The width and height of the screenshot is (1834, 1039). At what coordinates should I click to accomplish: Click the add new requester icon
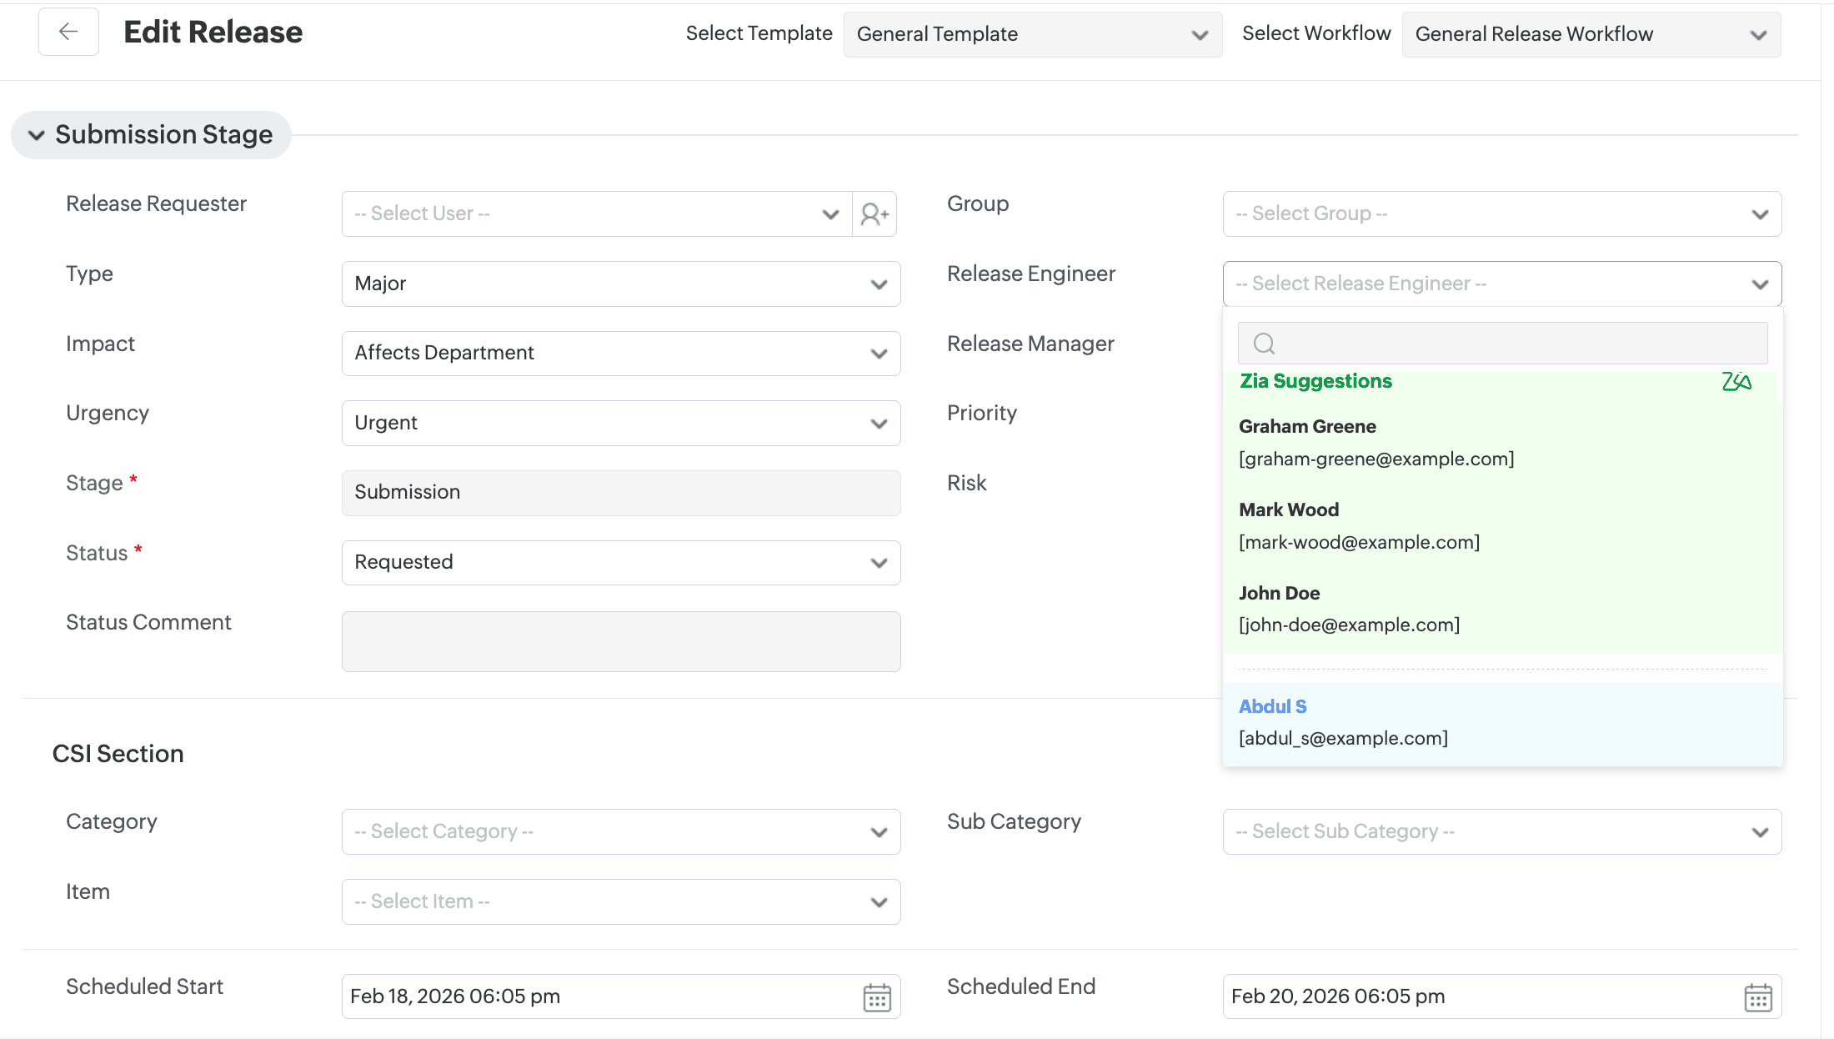874,214
